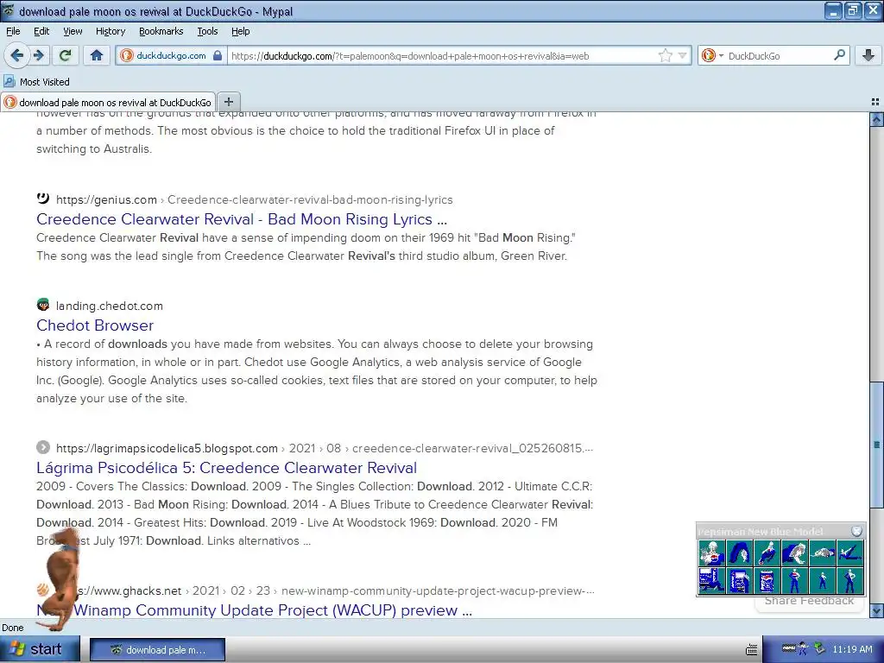The width and height of the screenshot is (884, 663).
Task: Click the URL address bar field
Action: [443, 55]
